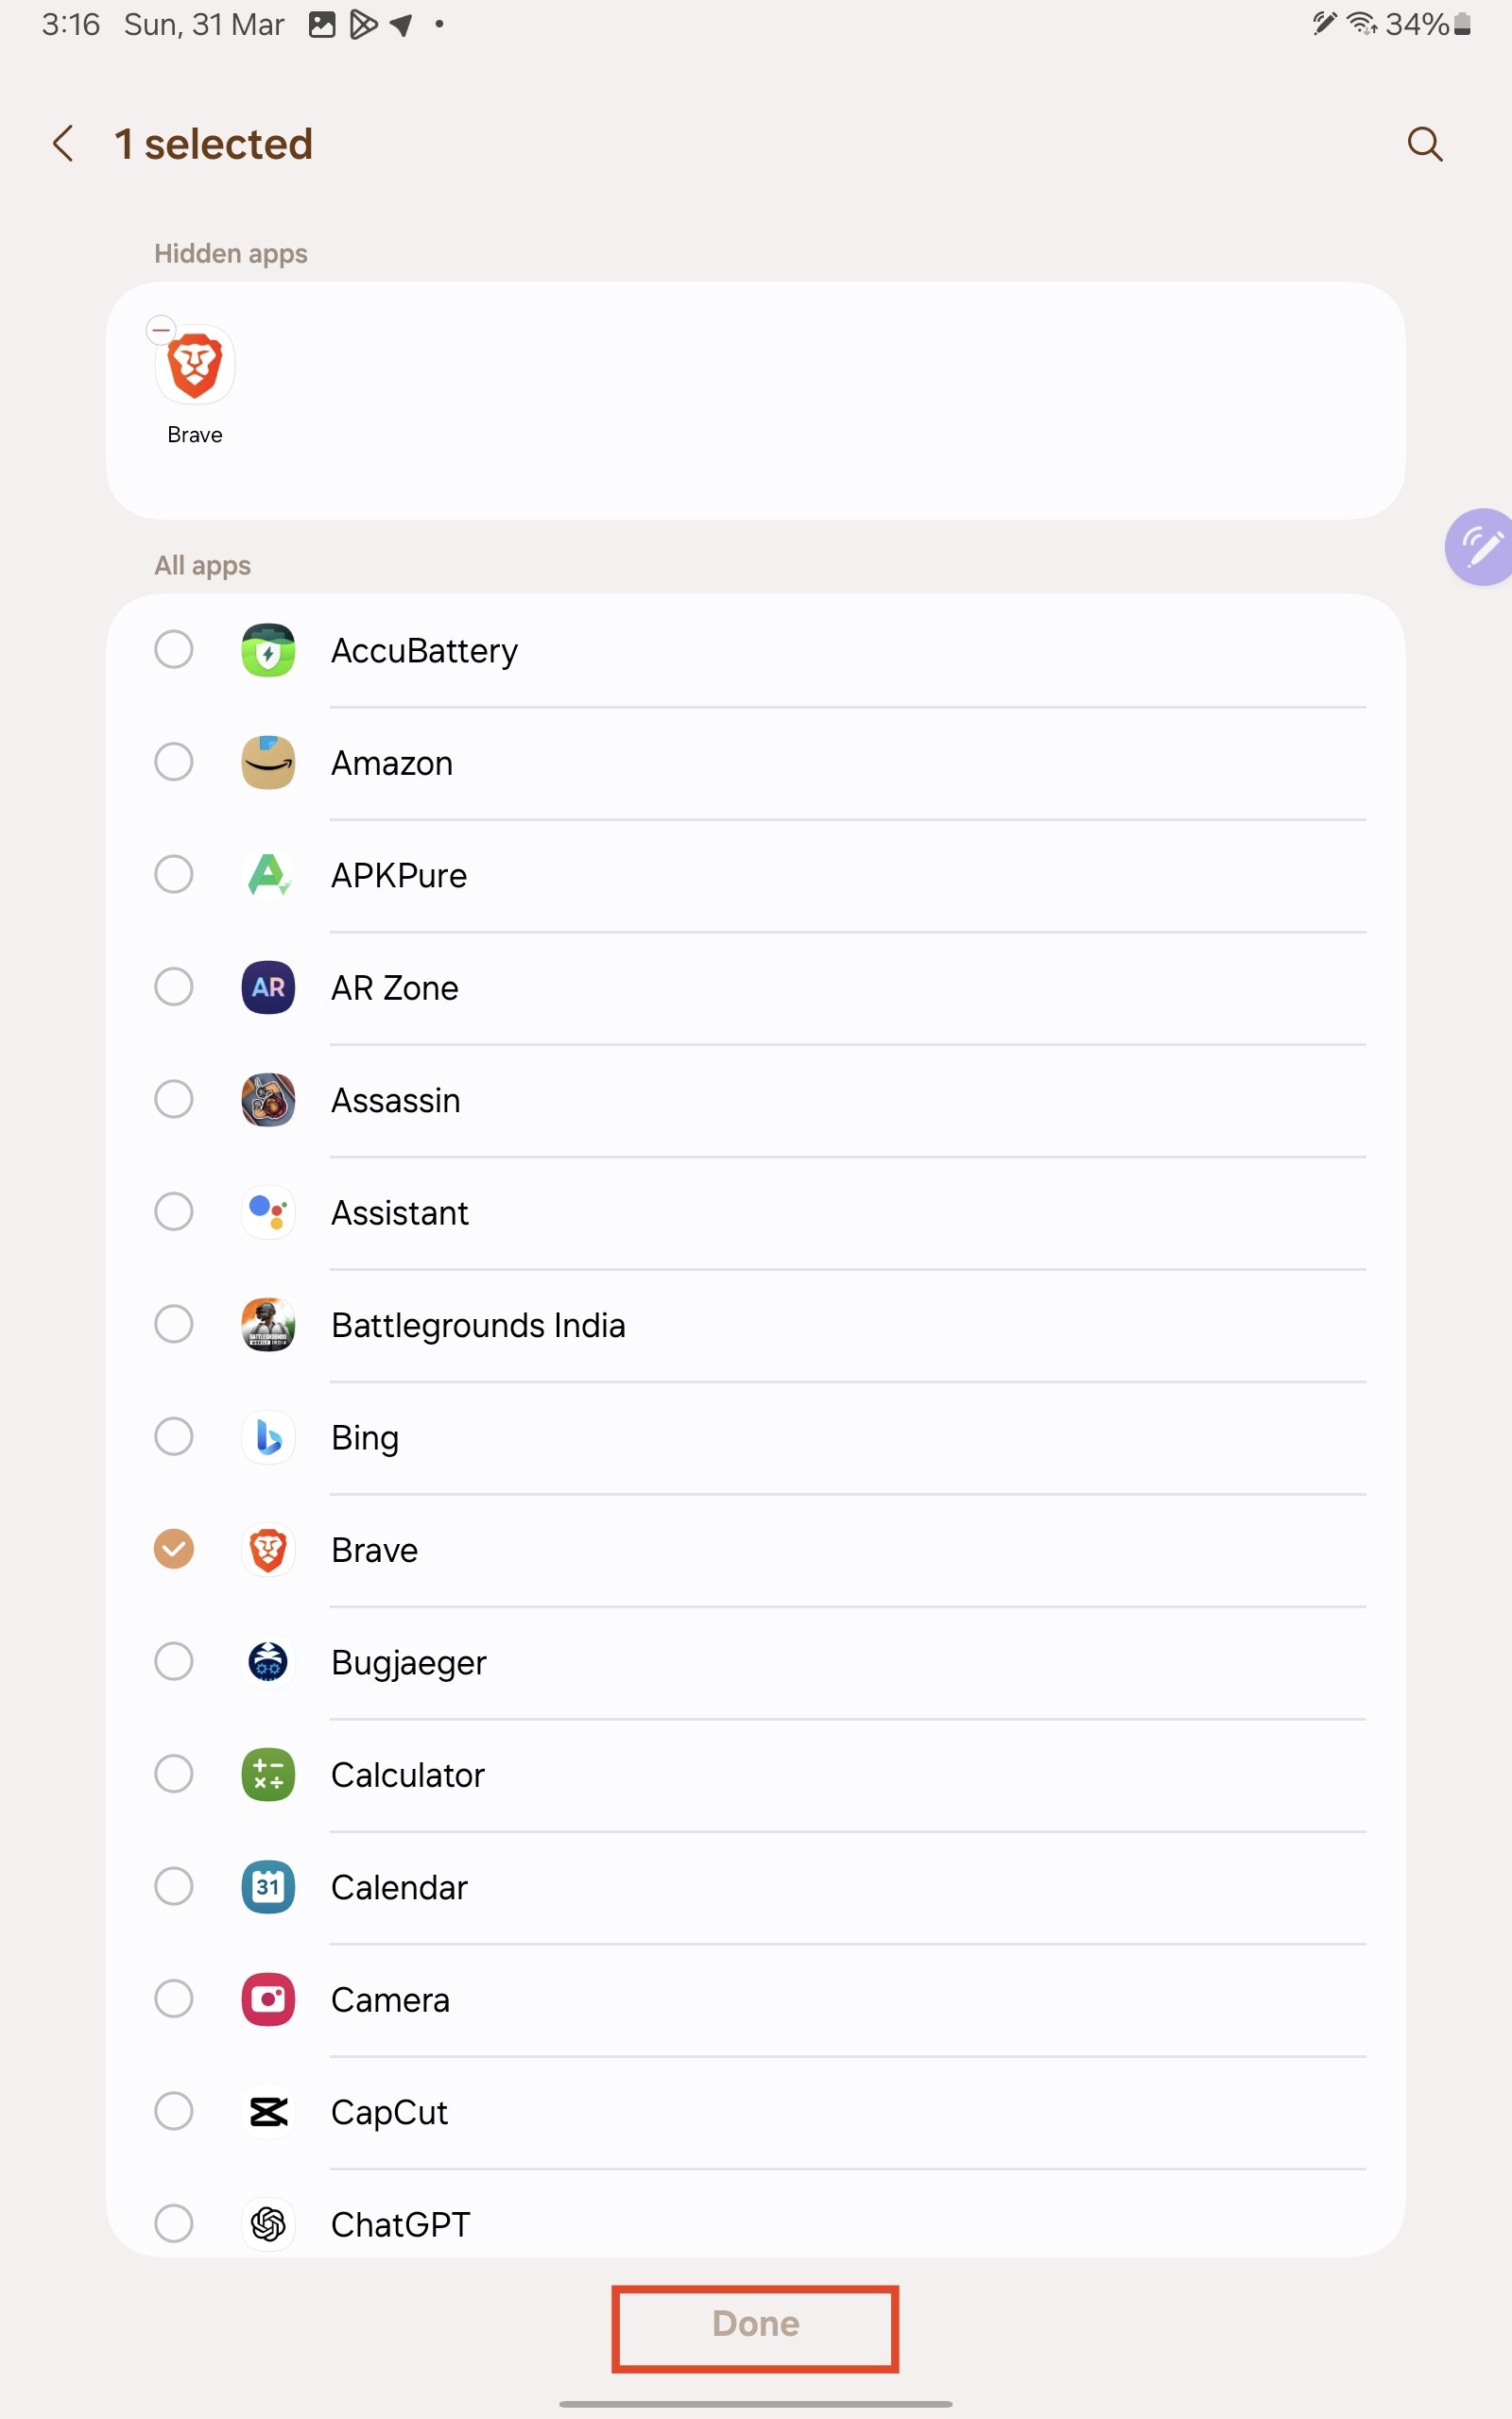Click the ChatGPT app icon
Viewport: 1512px width, 2419px height.
pyautogui.click(x=267, y=2224)
